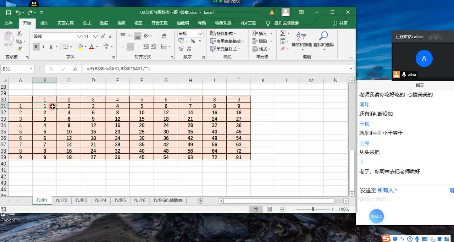Image resolution: width=454 pixels, height=242 pixels.
Task: Click the Clear eraser icon
Action: coord(283,49)
